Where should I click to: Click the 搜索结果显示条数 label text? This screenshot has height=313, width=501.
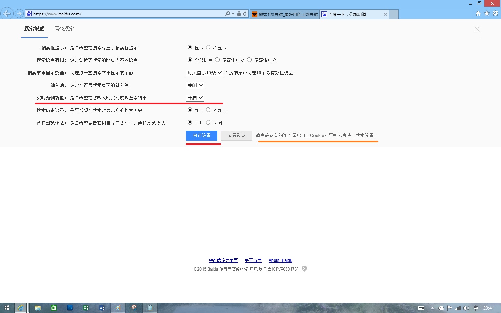[47, 73]
